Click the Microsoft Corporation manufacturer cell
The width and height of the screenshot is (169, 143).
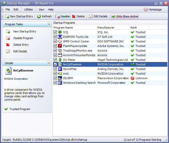pos(112,83)
